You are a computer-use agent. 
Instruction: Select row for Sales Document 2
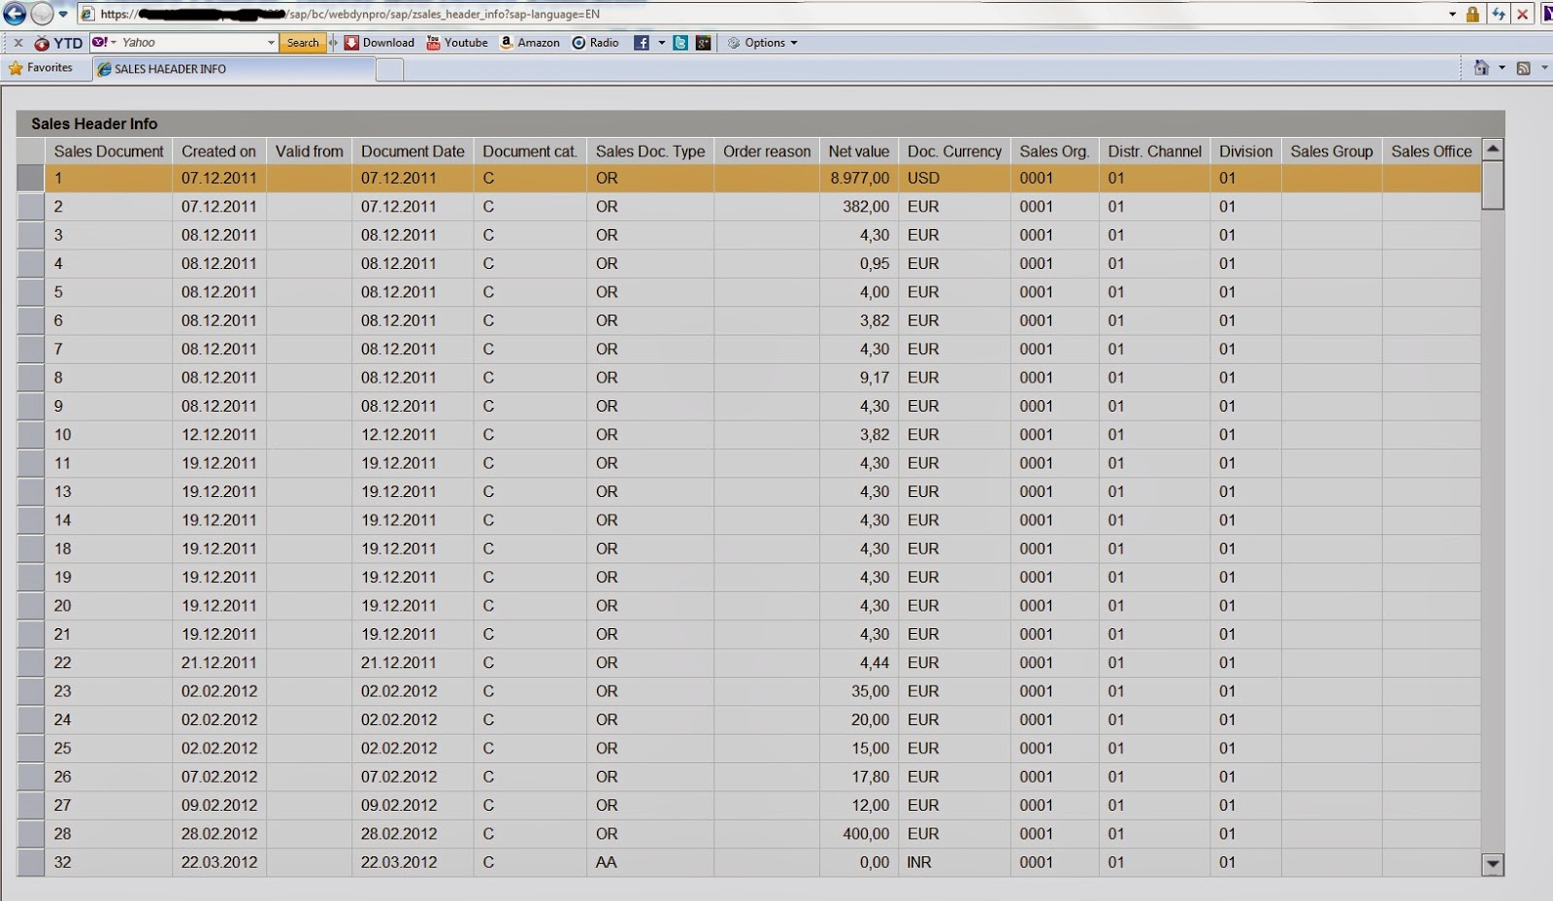coord(31,207)
